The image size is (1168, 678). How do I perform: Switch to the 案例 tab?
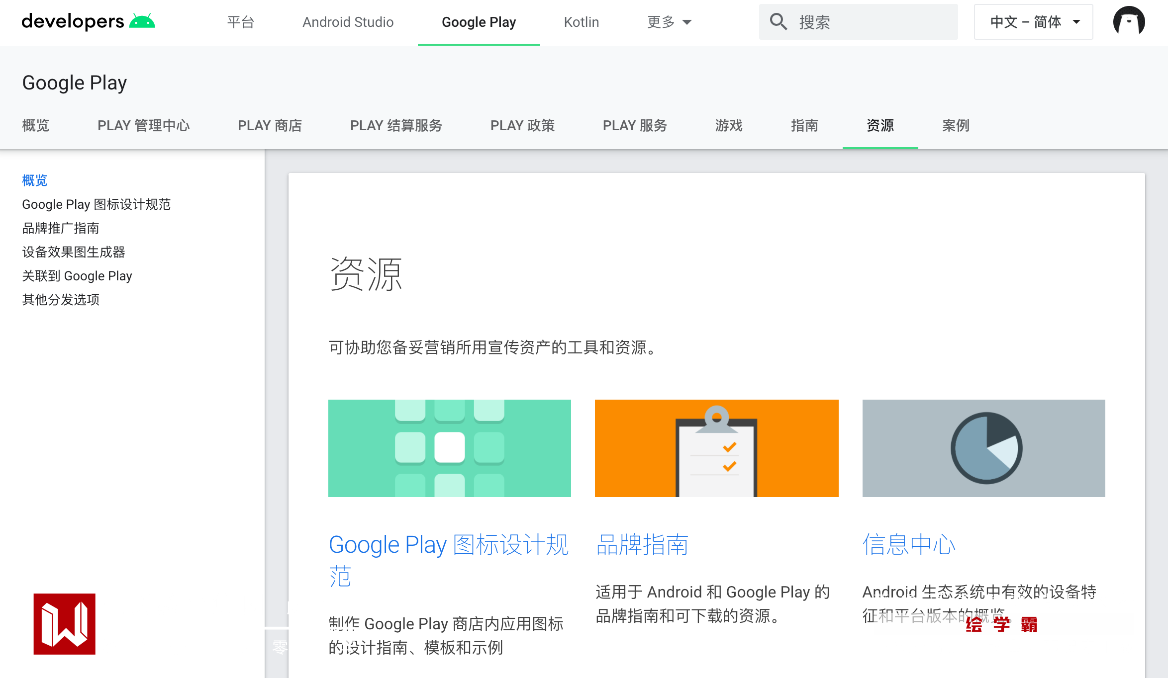[956, 125]
